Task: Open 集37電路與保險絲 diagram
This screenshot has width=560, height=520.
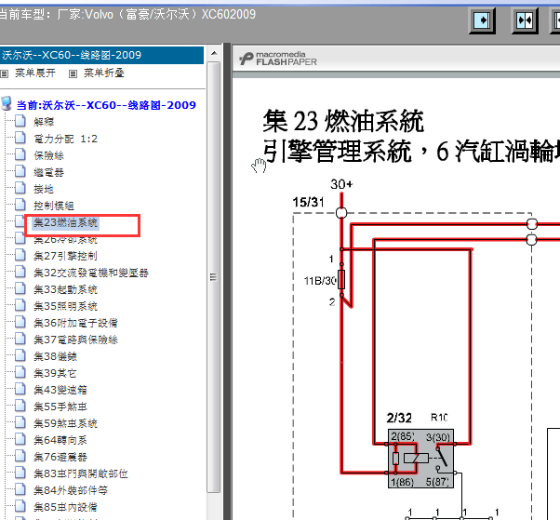Action: (75, 340)
